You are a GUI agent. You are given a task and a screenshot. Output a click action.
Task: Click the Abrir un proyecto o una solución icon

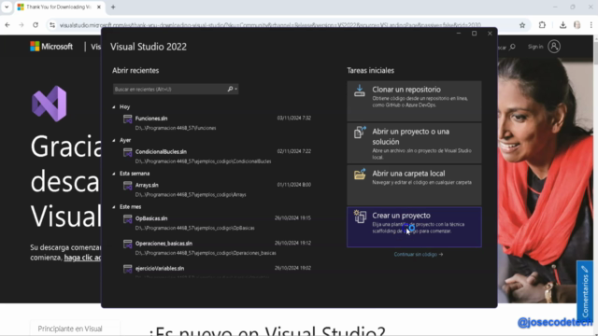[x=360, y=132]
